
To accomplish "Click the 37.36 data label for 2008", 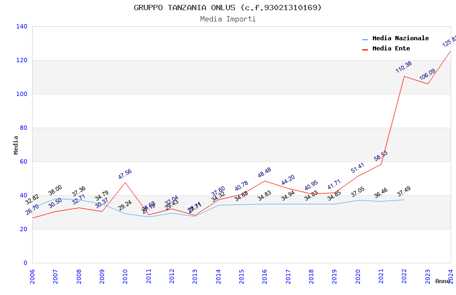I will [78, 191].
